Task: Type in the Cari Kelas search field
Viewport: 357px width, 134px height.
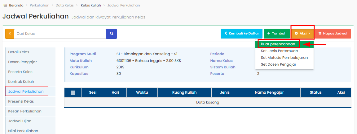Action: [60, 34]
